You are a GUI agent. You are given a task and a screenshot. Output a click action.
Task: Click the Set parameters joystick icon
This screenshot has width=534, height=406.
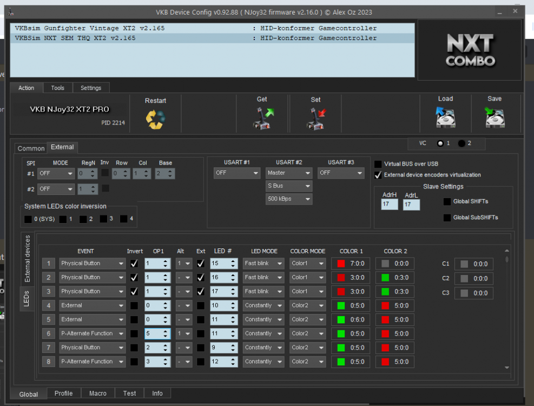[315, 117]
